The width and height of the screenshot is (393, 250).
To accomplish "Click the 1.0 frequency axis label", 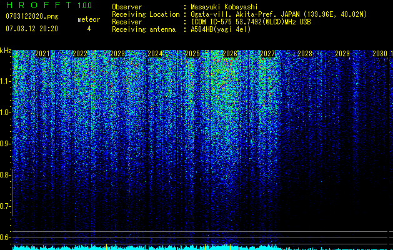I will click(5, 112).
